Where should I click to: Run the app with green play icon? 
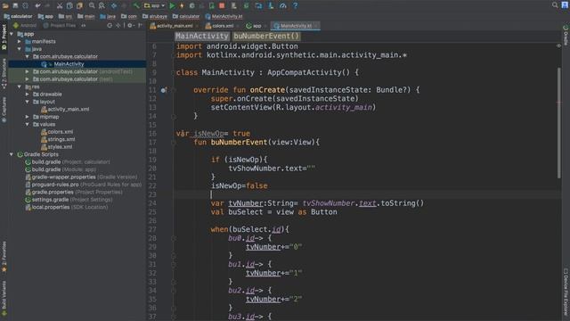(x=172, y=5)
